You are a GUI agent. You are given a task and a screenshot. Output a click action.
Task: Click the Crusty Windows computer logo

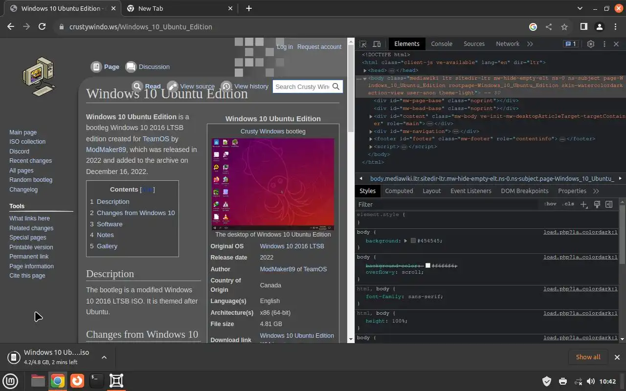point(38,77)
